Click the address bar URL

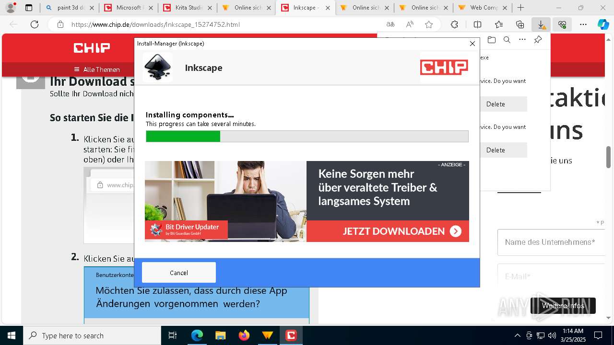[155, 24]
